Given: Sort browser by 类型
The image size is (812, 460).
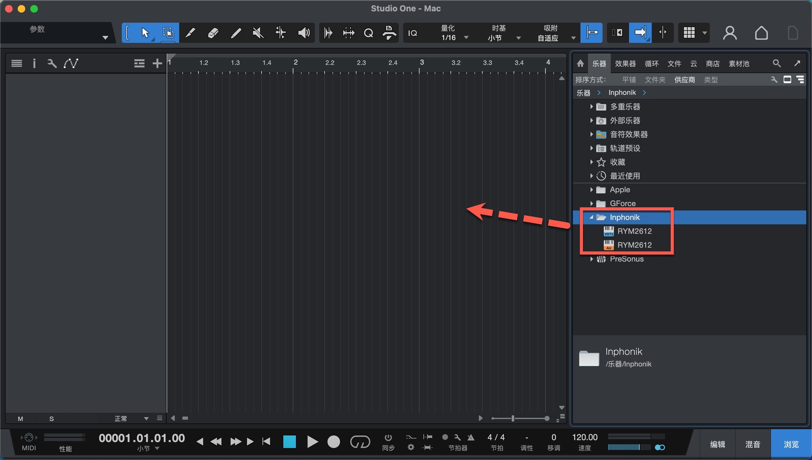Looking at the screenshot, I should point(710,80).
